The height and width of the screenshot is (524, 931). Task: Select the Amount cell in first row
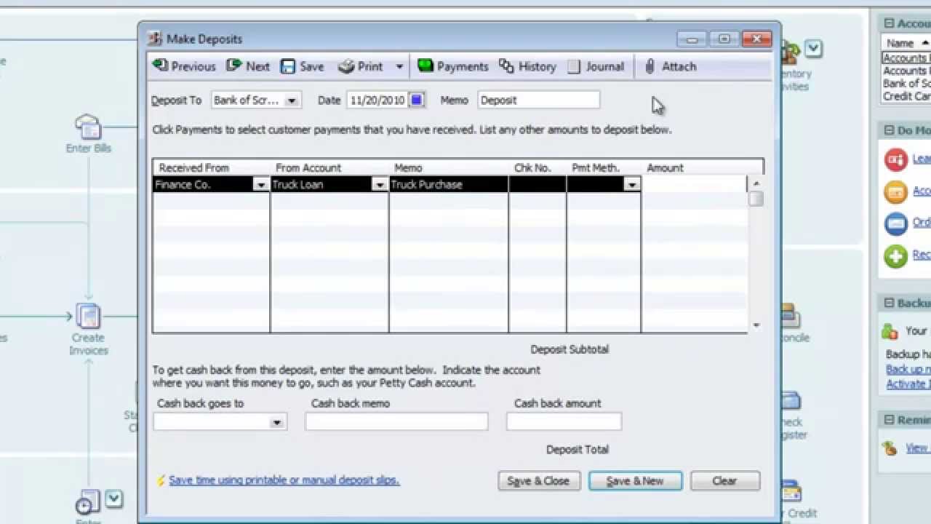coord(695,185)
